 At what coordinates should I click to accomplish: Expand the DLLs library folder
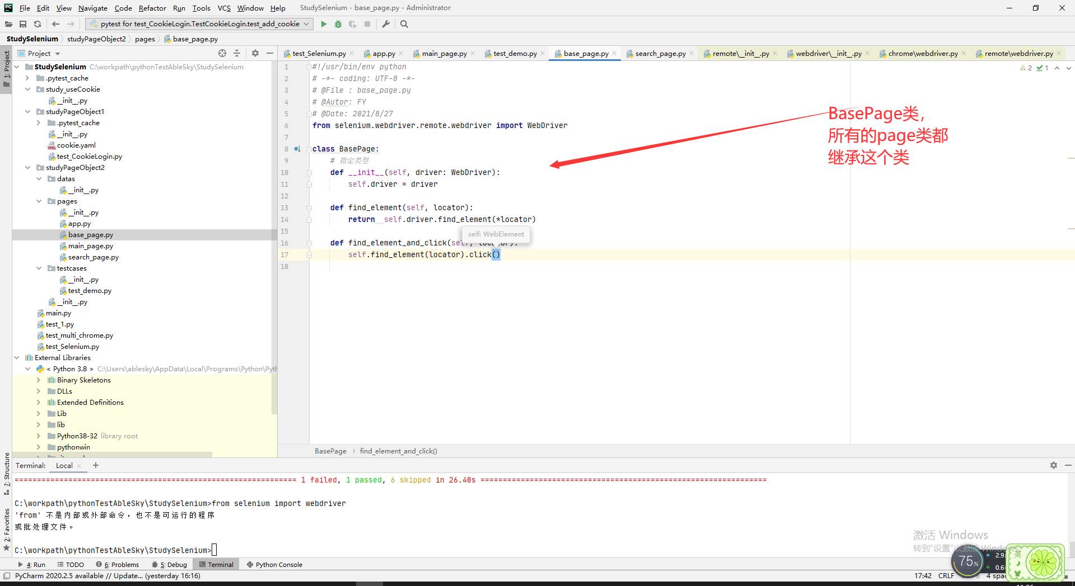click(39, 391)
